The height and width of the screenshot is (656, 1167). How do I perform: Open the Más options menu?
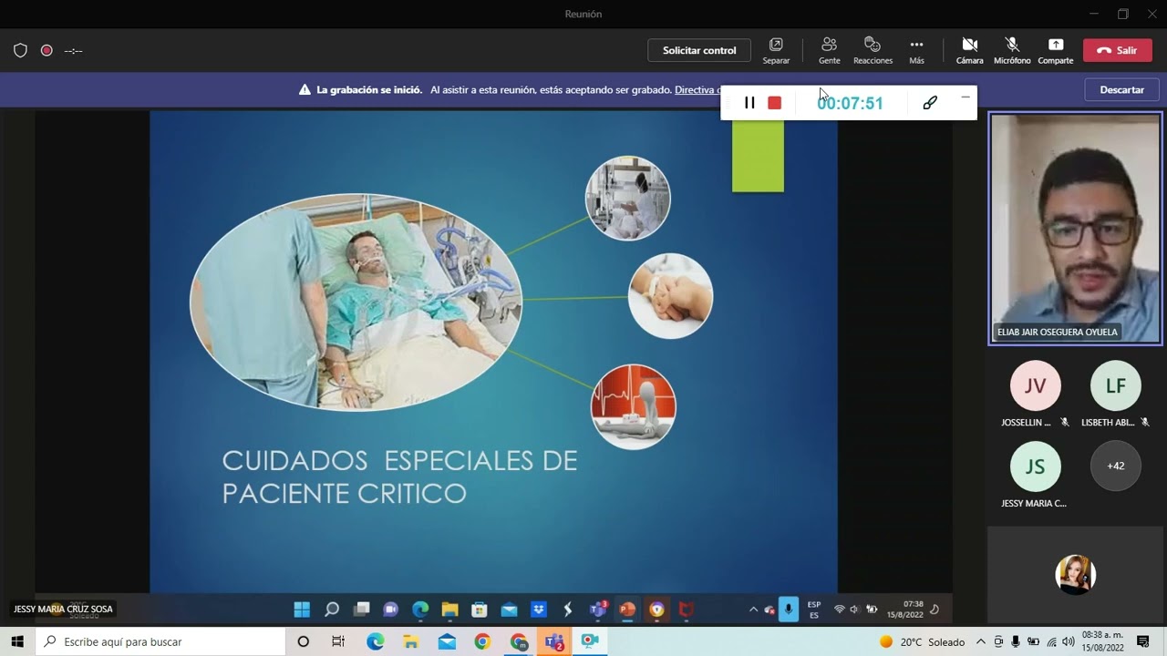[916, 50]
